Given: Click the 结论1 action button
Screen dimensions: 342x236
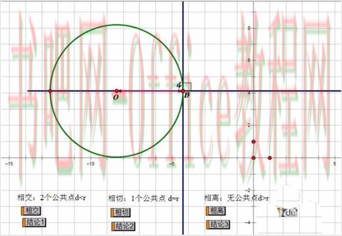Looking at the screenshot, I should (x=34, y=222).
